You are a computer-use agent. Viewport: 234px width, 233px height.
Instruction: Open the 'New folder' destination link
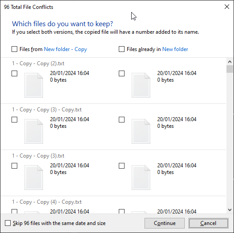click(x=175, y=49)
